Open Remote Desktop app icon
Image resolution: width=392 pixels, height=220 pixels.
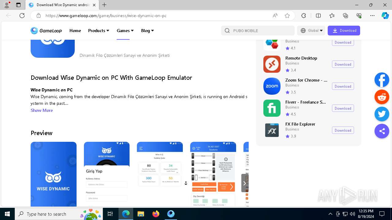click(272, 64)
